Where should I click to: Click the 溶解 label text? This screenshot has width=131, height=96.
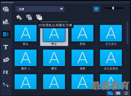pos(82,68)
